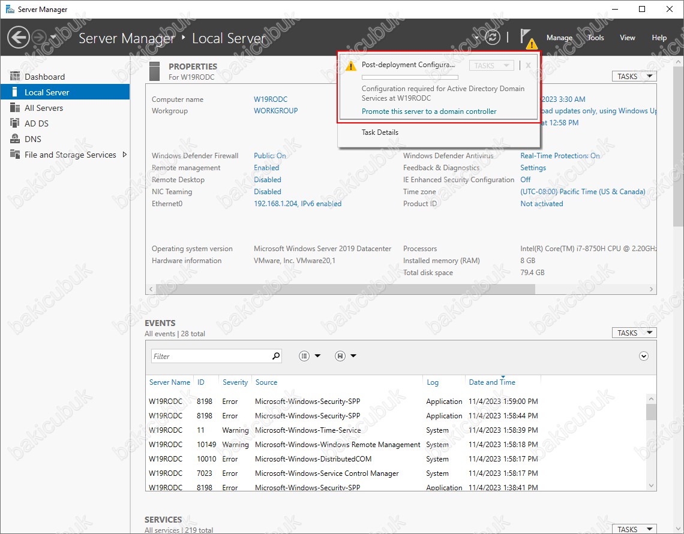
Task: Expand the Events filter section chevron
Action: 643,356
